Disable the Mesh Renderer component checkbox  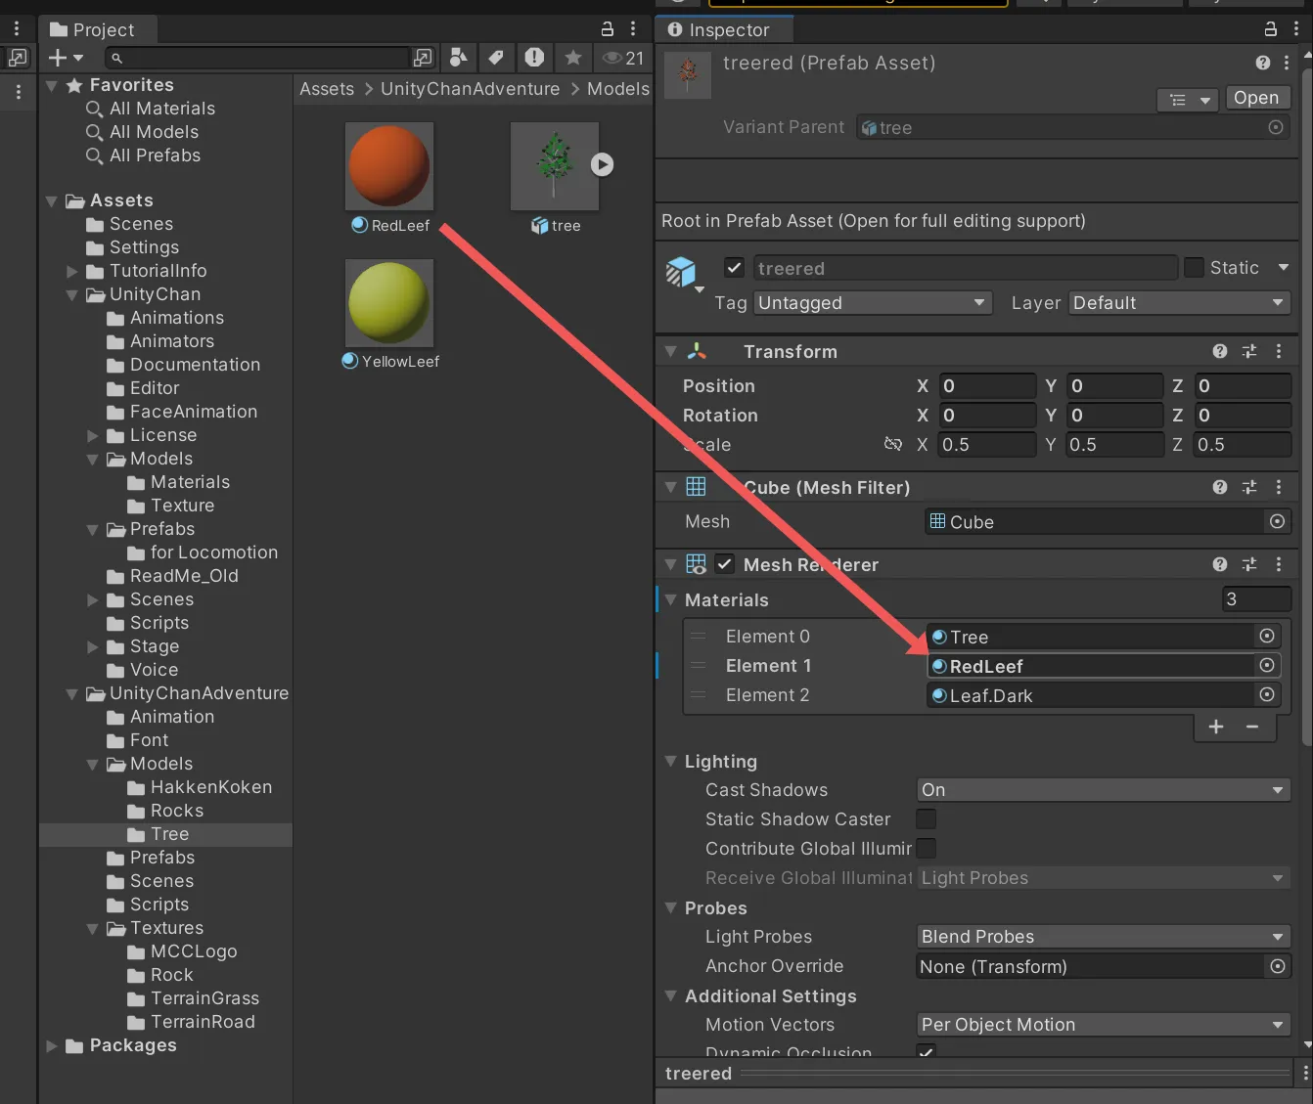[725, 564]
